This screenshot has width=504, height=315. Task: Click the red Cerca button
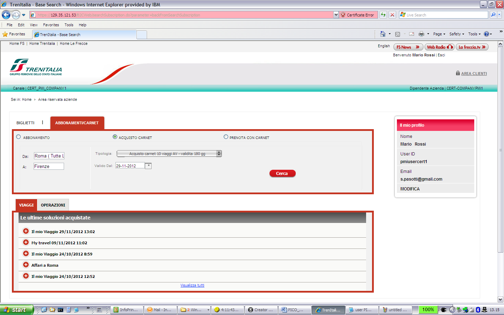[x=282, y=174]
